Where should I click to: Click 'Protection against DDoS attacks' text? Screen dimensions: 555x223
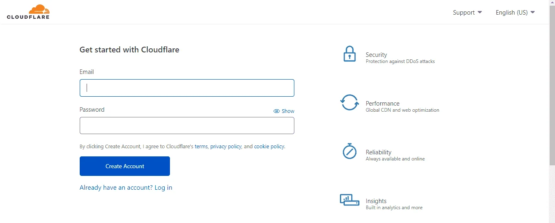pos(400,62)
